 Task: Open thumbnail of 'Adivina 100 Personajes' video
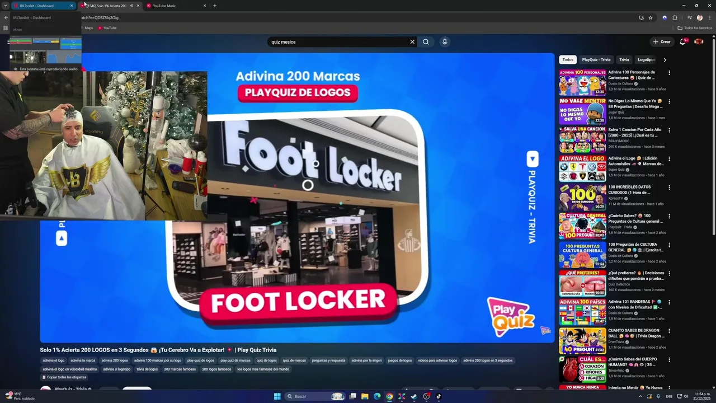[582, 82]
